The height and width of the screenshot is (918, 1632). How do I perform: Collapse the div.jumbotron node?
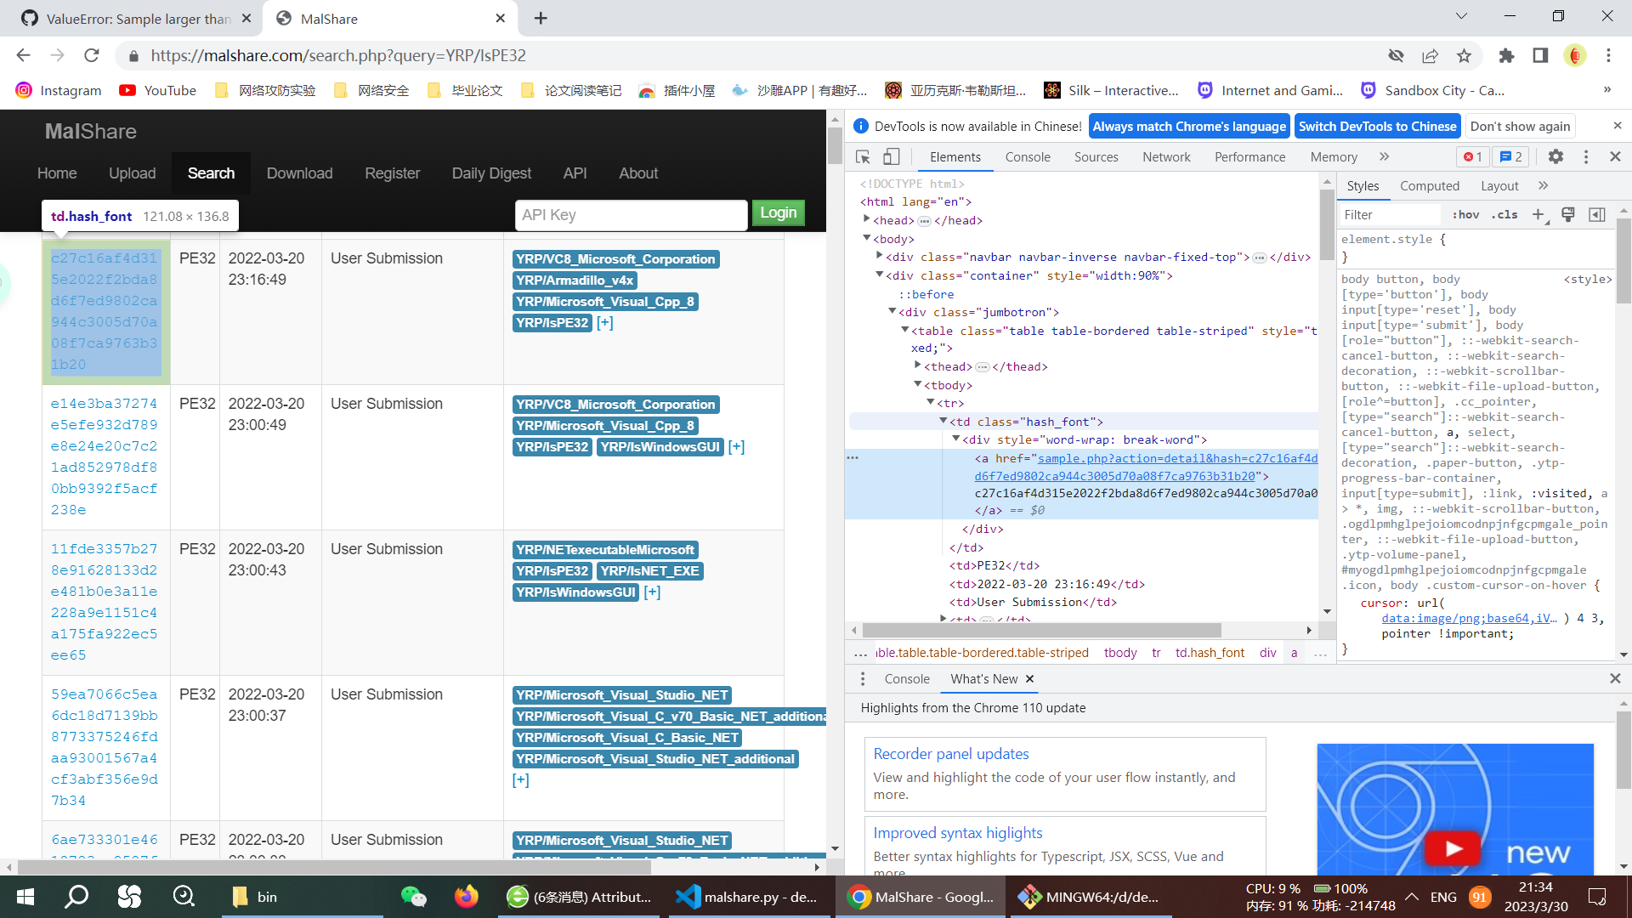(891, 312)
